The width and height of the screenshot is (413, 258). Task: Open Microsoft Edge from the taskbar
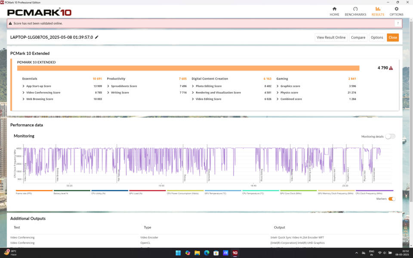coord(206,253)
